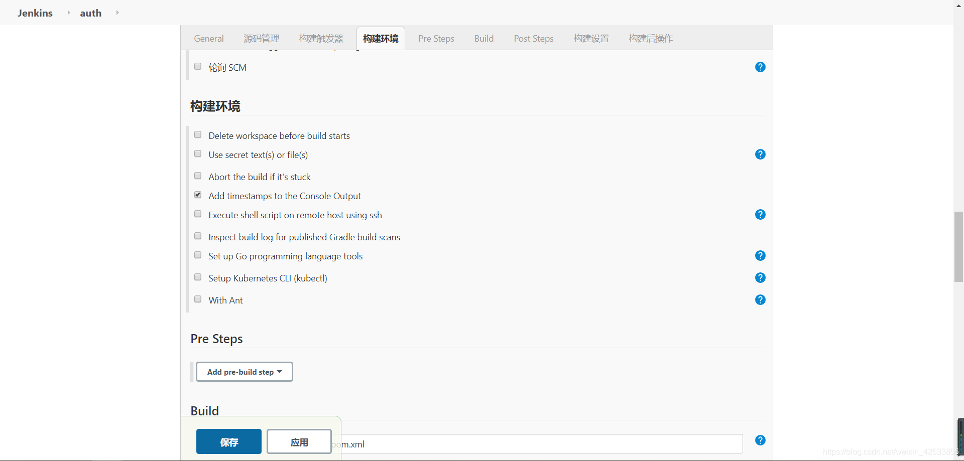The width and height of the screenshot is (964, 461).
Task: Enable Delete workspace before build starts
Action: click(197, 134)
